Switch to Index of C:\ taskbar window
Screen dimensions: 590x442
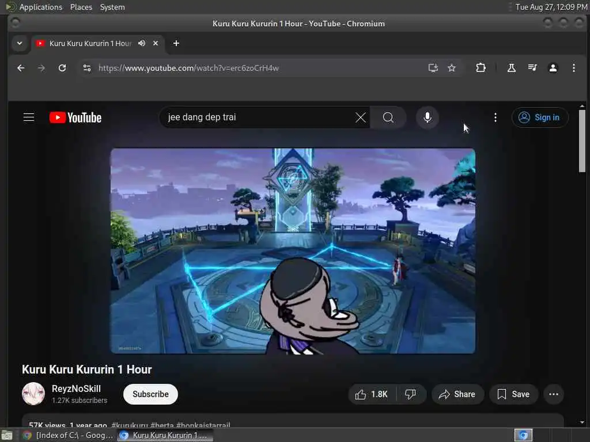68,435
